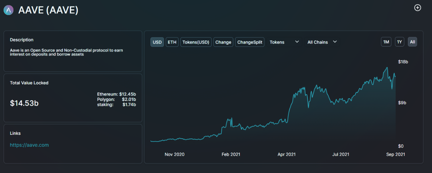The width and height of the screenshot is (432, 173).
Task: Open the https://aave.com link
Action: point(29,145)
